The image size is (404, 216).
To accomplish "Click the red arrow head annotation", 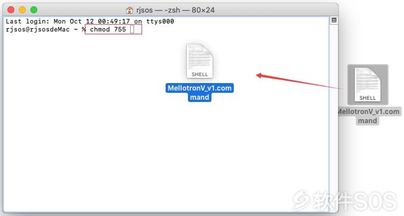I will point(259,75).
